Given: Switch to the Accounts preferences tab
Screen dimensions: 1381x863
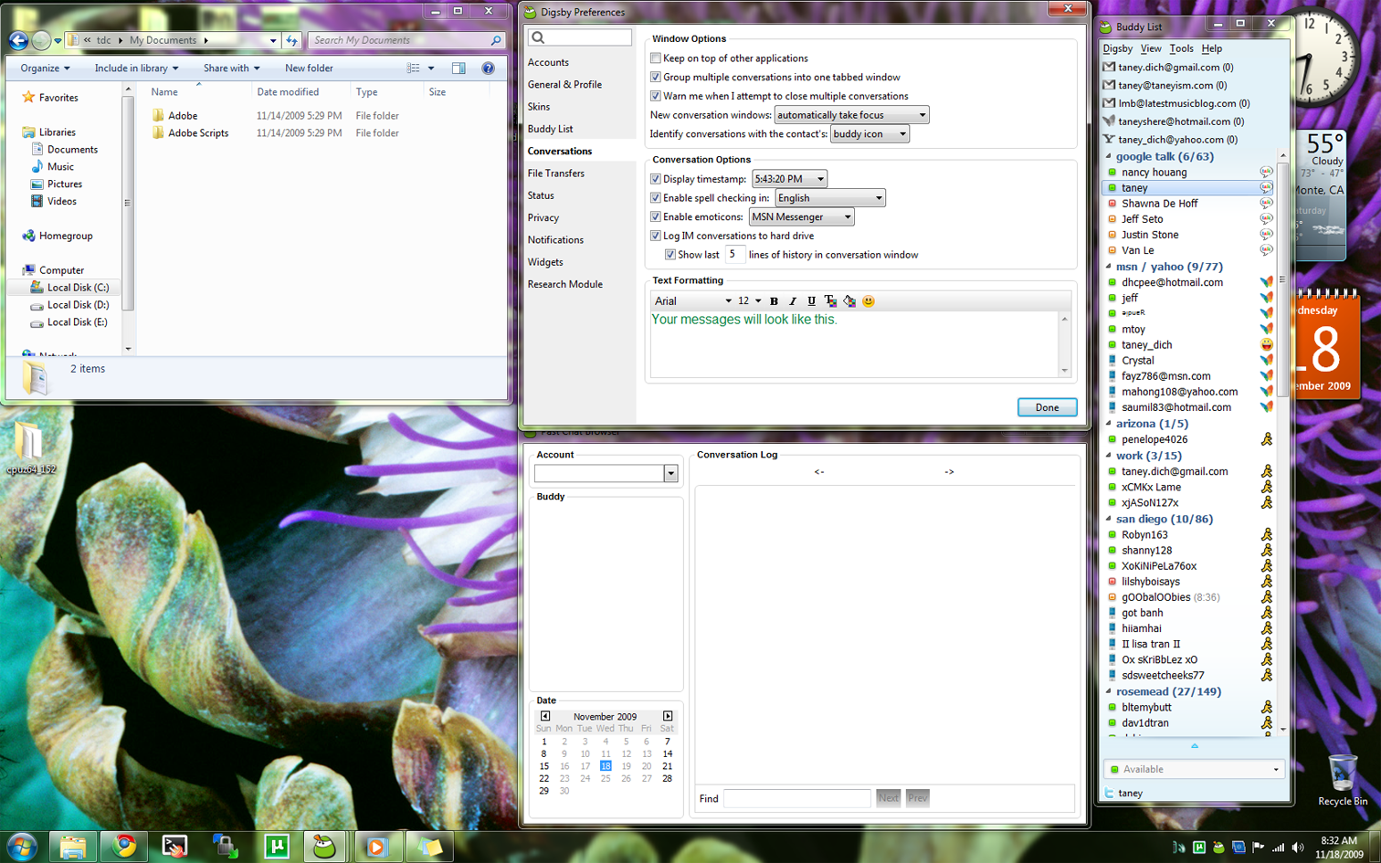Looking at the screenshot, I should [x=548, y=62].
